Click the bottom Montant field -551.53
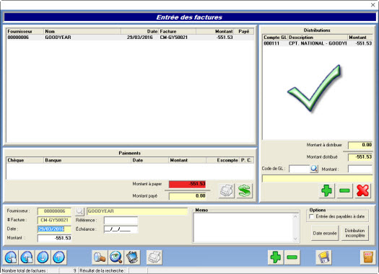The height and width of the screenshot is (274, 379). tap(54, 238)
